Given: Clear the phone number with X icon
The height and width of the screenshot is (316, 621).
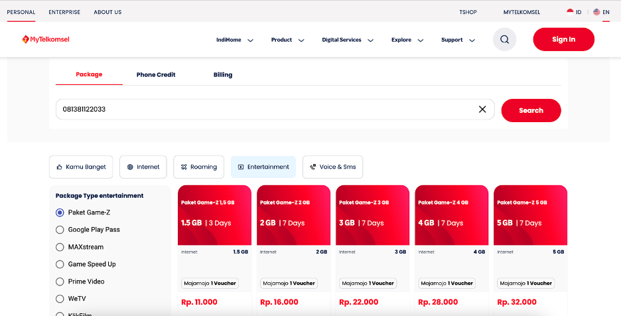Looking at the screenshot, I should (482, 109).
